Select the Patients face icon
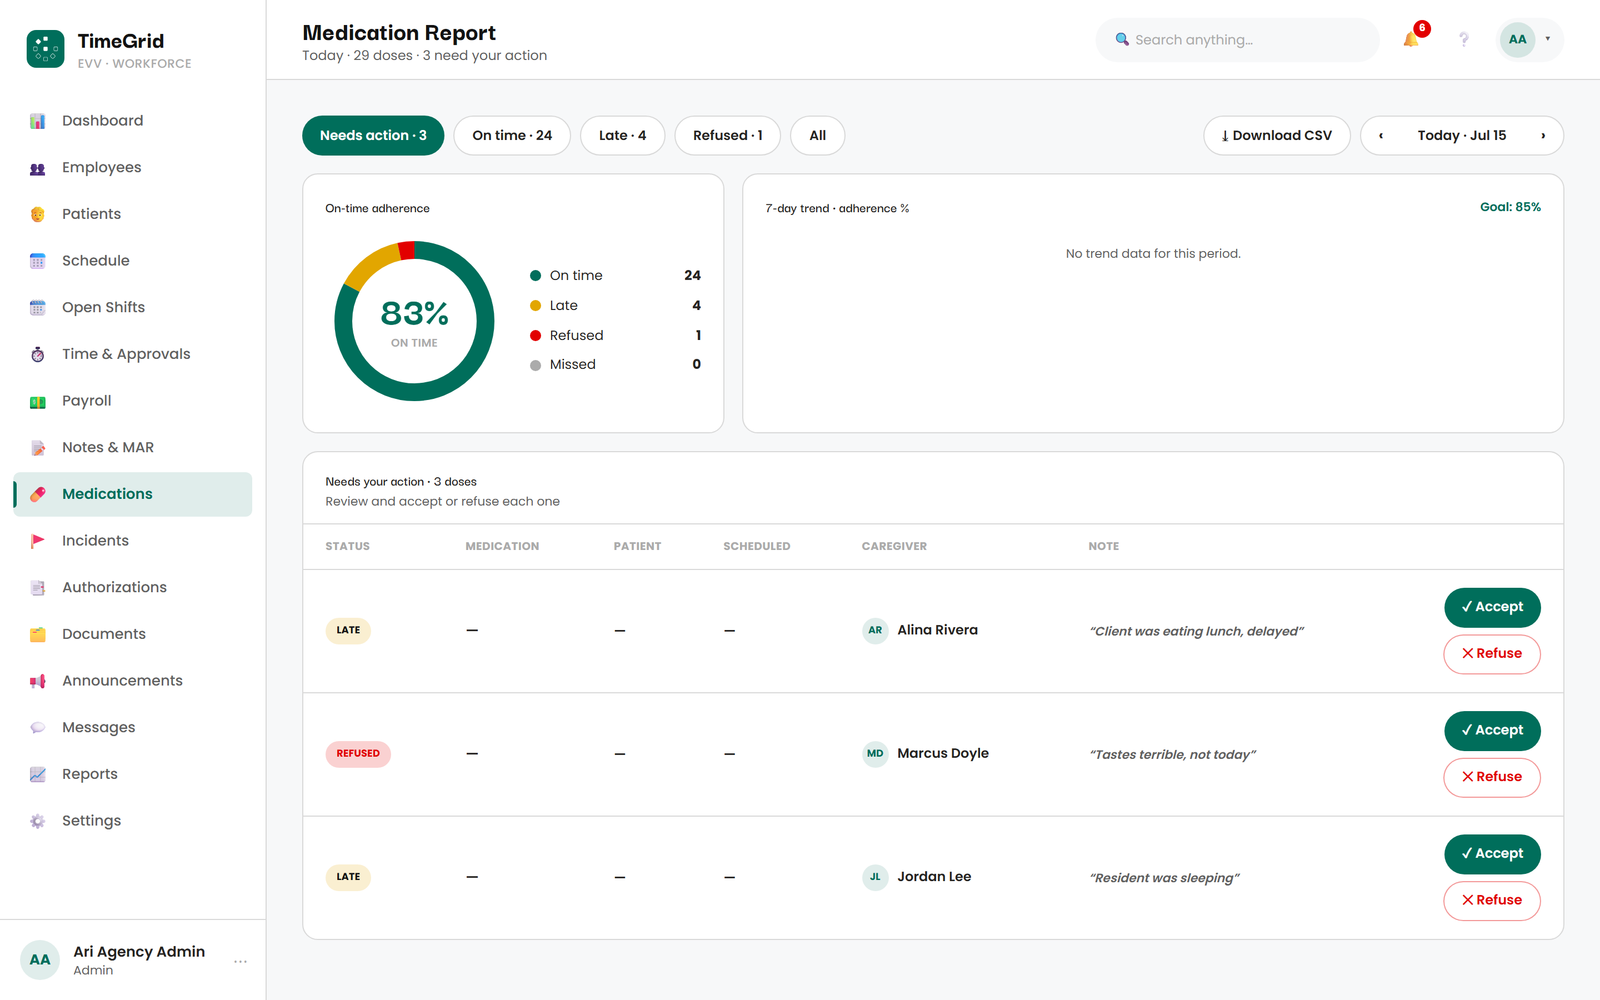 point(38,214)
